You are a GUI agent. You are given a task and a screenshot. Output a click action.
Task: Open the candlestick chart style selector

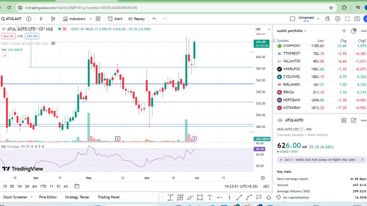point(53,19)
